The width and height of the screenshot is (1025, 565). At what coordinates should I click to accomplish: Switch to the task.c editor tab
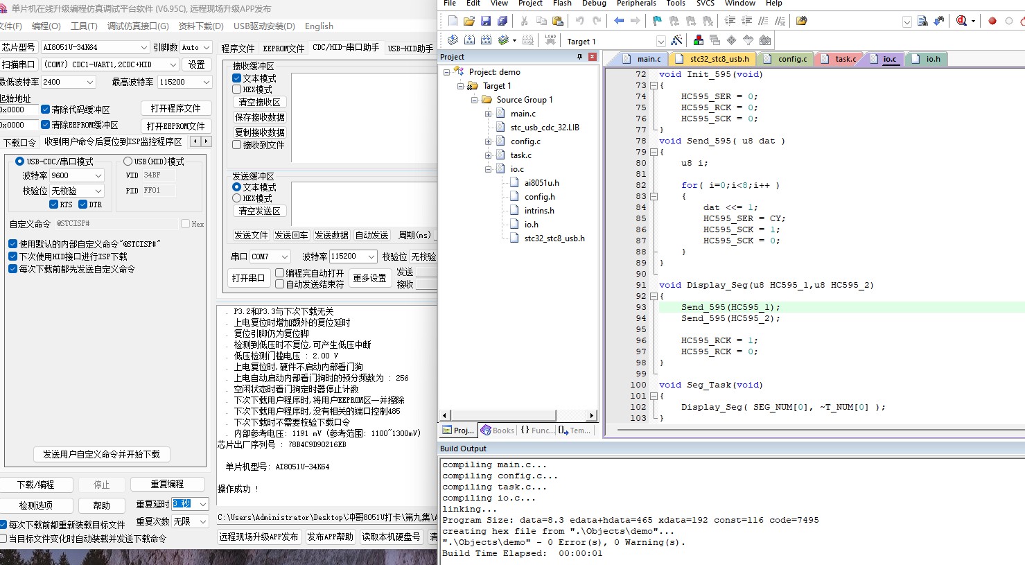point(840,59)
